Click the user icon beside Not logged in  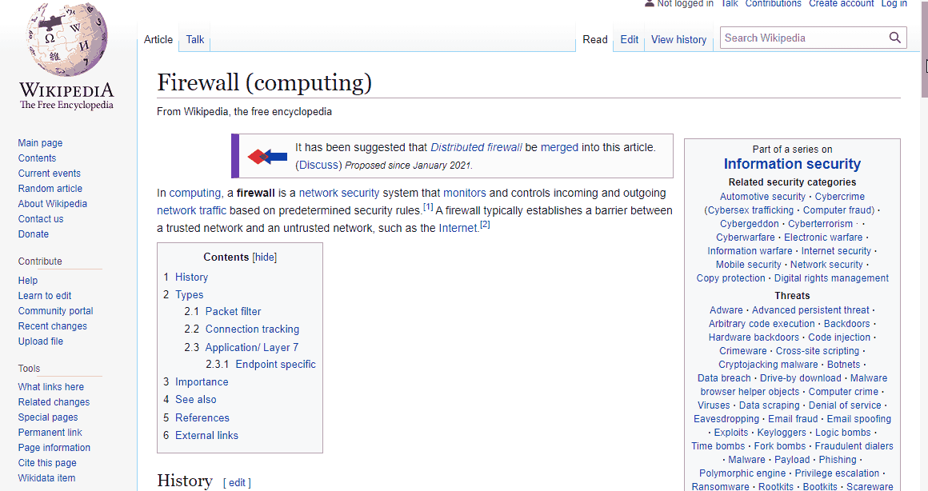650,3
